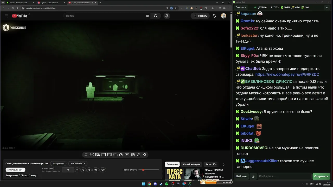Screen dimensions: 333x187
Task: Take a screenshot with the camera icon
Action: [133, 155]
